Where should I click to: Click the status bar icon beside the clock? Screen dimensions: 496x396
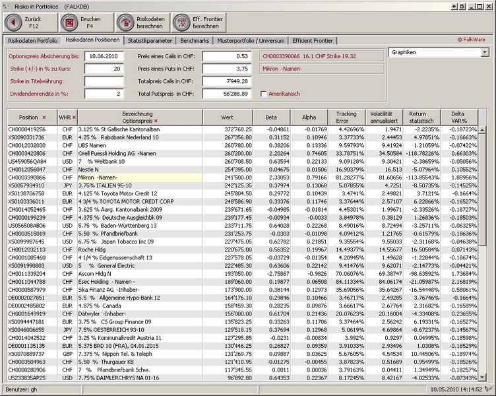coord(489,389)
